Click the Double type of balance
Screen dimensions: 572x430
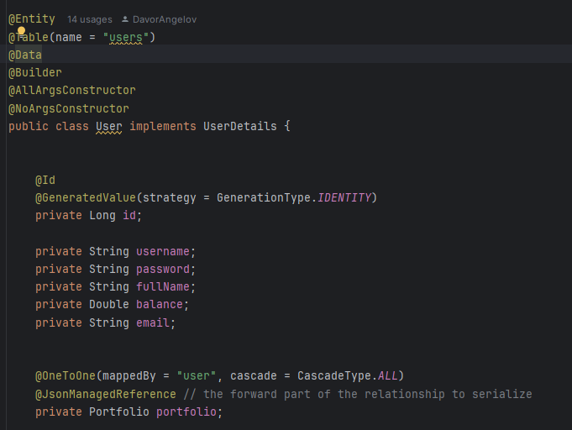pyautogui.click(x=109, y=304)
